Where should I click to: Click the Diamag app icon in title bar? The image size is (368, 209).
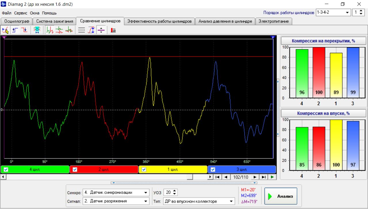4,4
